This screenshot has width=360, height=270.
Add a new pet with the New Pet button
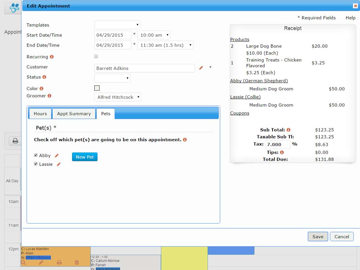(x=84, y=157)
